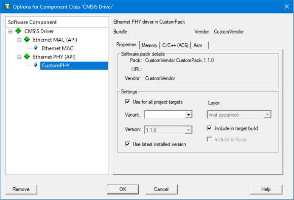
Task: Click the blue gem icon beside Ethernet MAC
Action: 36,48
